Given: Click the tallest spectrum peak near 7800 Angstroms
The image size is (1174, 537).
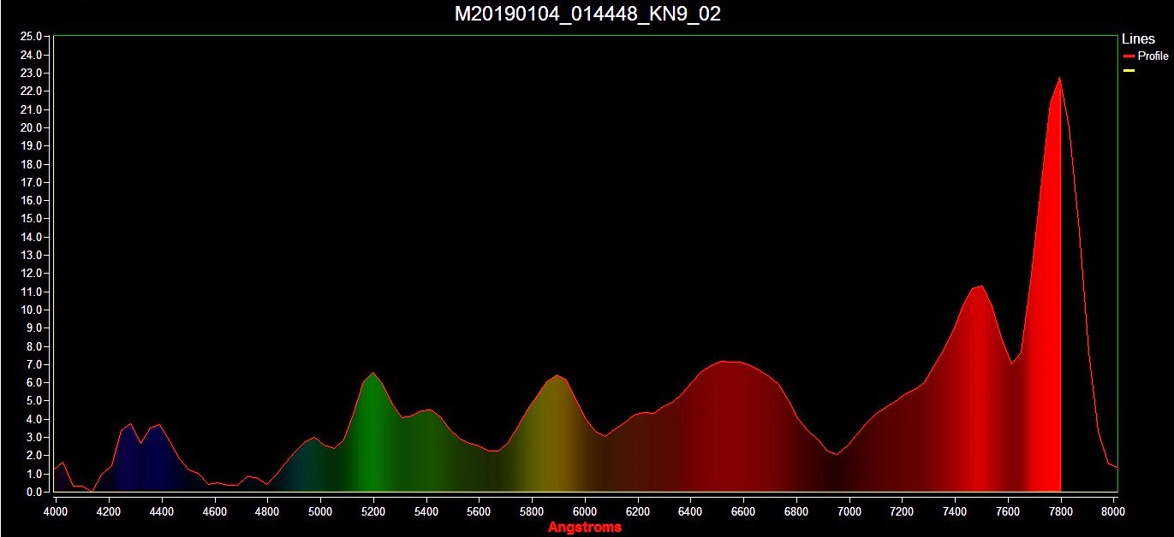Looking at the screenshot, I should pyautogui.click(x=1060, y=79).
